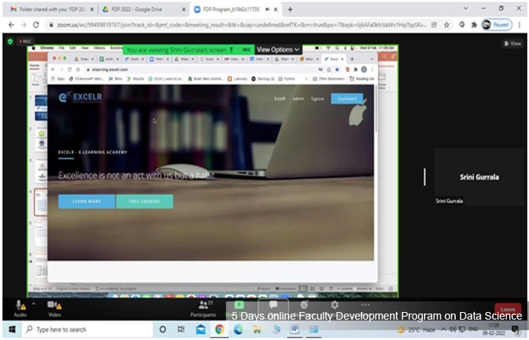
Task: Open the Mail app from the taskbar
Action: tap(200, 329)
